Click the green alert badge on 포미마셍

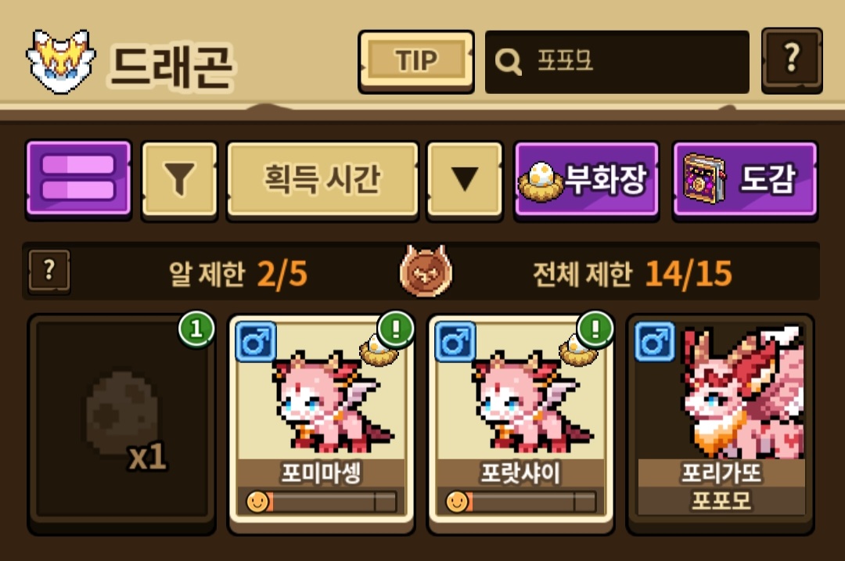pyautogui.click(x=396, y=329)
